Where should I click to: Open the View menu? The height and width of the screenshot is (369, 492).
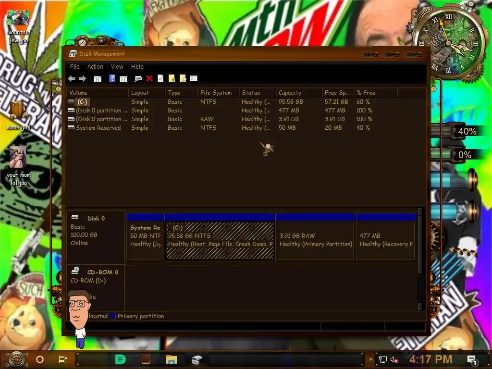(x=117, y=66)
